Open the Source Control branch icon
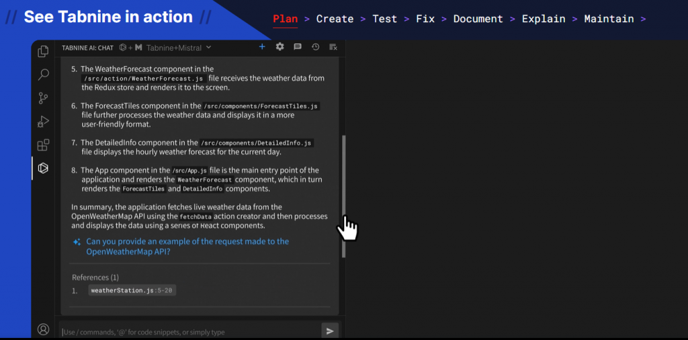The height and width of the screenshot is (340, 688). click(x=43, y=98)
